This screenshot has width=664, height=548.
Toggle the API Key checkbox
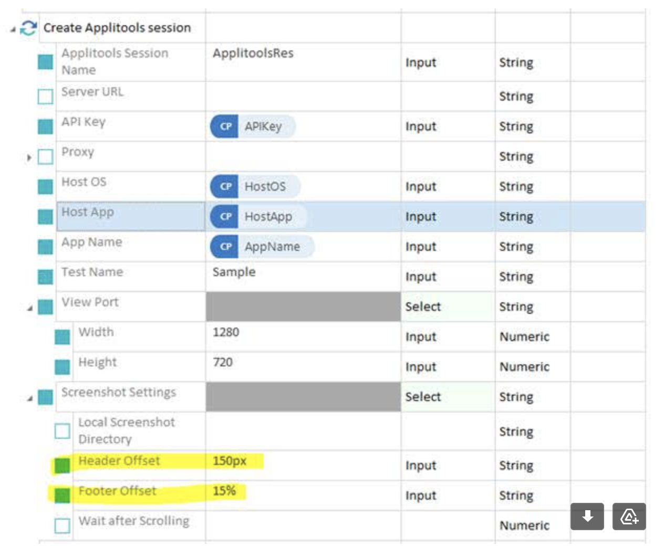tap(46, 127)
